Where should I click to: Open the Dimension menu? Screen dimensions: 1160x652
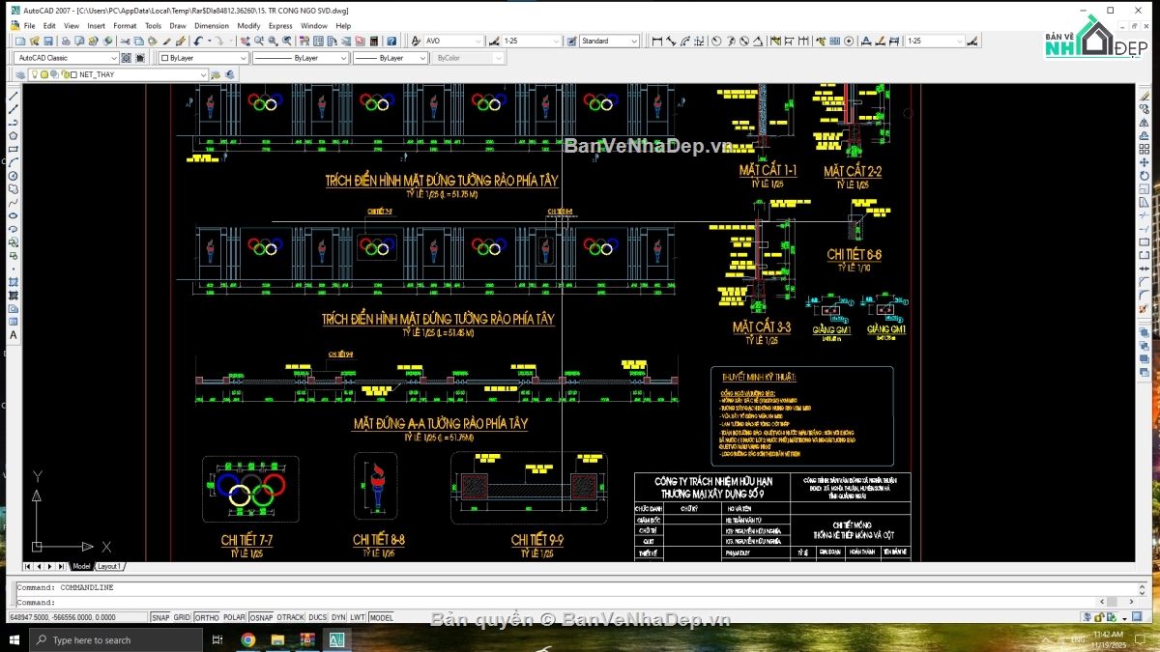click(x=212, y=26)
